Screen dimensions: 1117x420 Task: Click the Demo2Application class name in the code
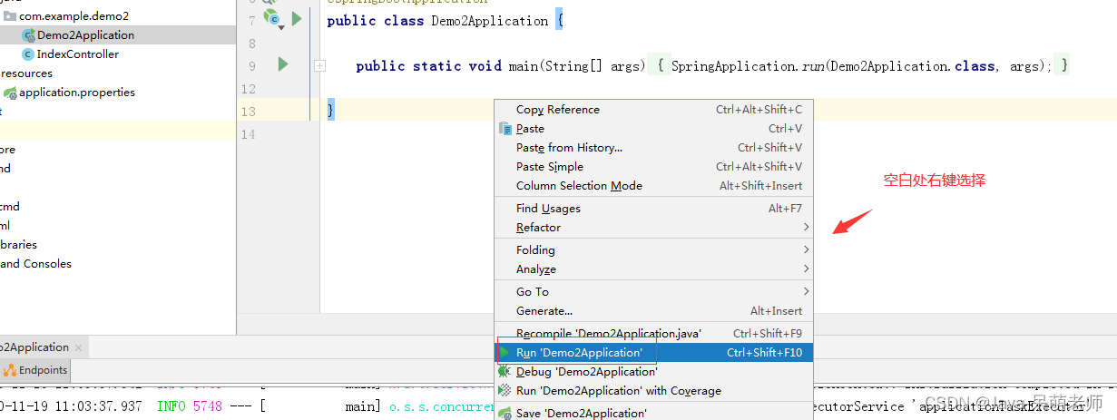point(490,20)
